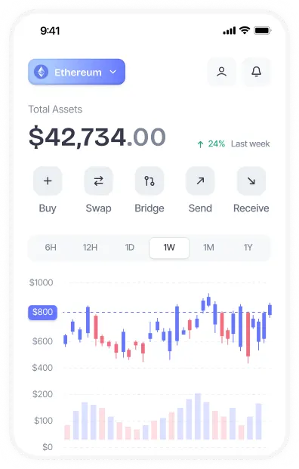299x469 pixels.
Task: Tap the Send arrow icon
Action: (x=200, y=181)
